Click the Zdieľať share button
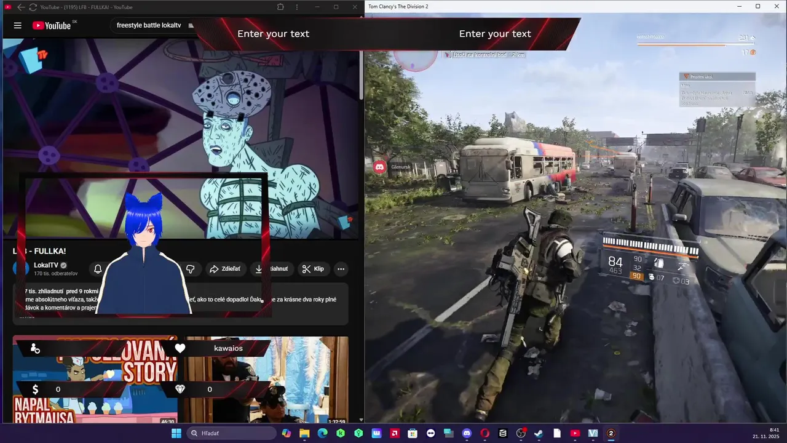Viewport: 787px width, 443px height. coord(225,269)
